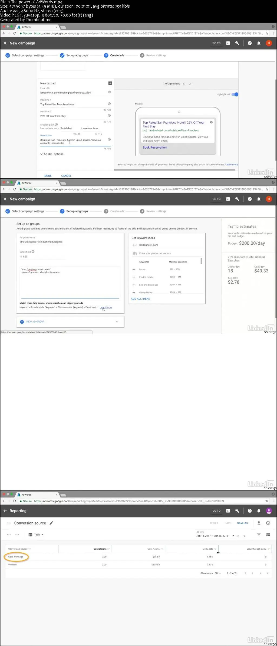Select the Set up ad groups step in the second frame
Viewport: 277px width, 646px height.
(74, 211)
